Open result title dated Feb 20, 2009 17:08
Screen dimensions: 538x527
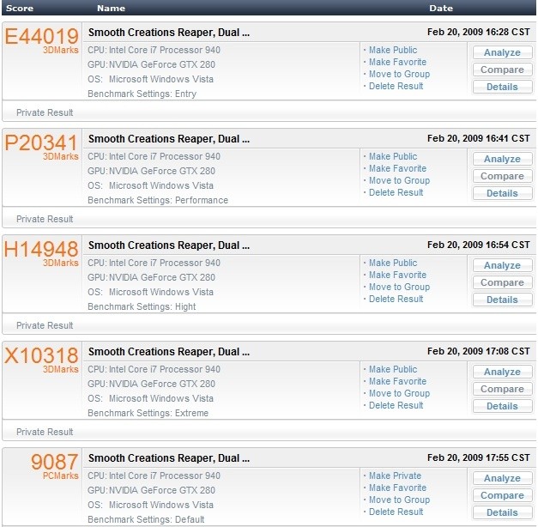(169, 352)
